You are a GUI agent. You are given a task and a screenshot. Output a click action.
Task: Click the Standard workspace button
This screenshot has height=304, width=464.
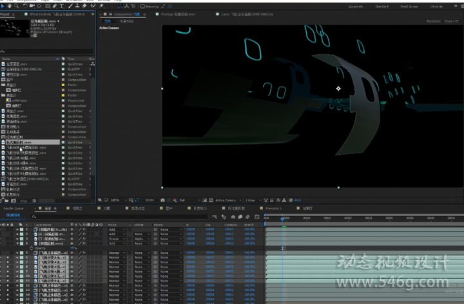click(382, 6)
